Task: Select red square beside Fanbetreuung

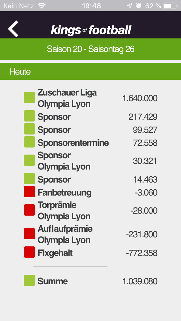Action: tap(29, 192)
